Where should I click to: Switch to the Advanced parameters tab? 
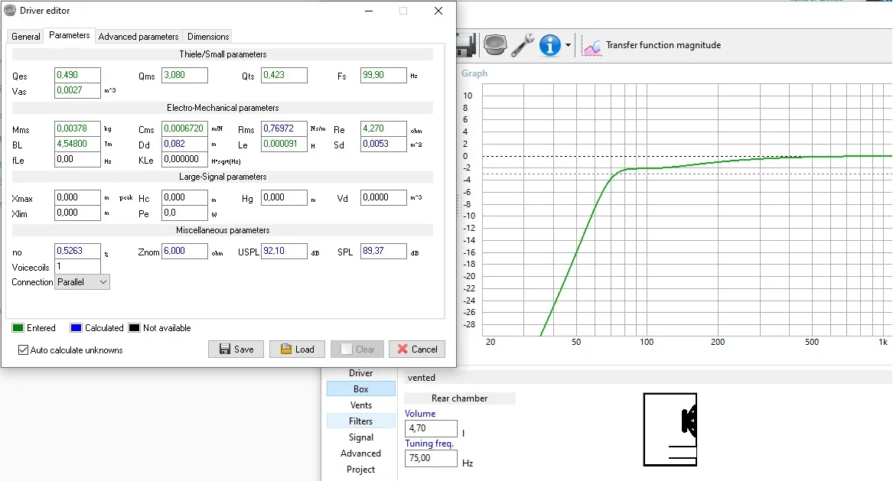[x=139, y=37]
